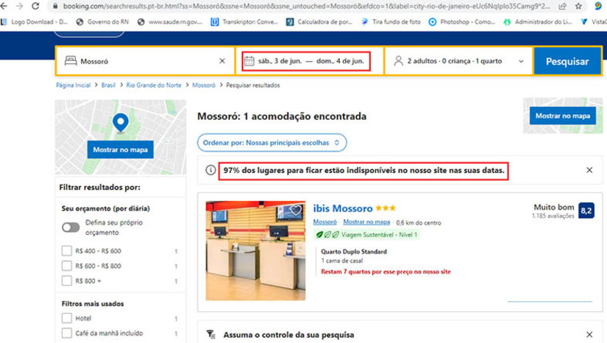Click the Viagem Sustentável - Nível 1 badge
This screenshot has width=607, height=343.
point(366,235)
